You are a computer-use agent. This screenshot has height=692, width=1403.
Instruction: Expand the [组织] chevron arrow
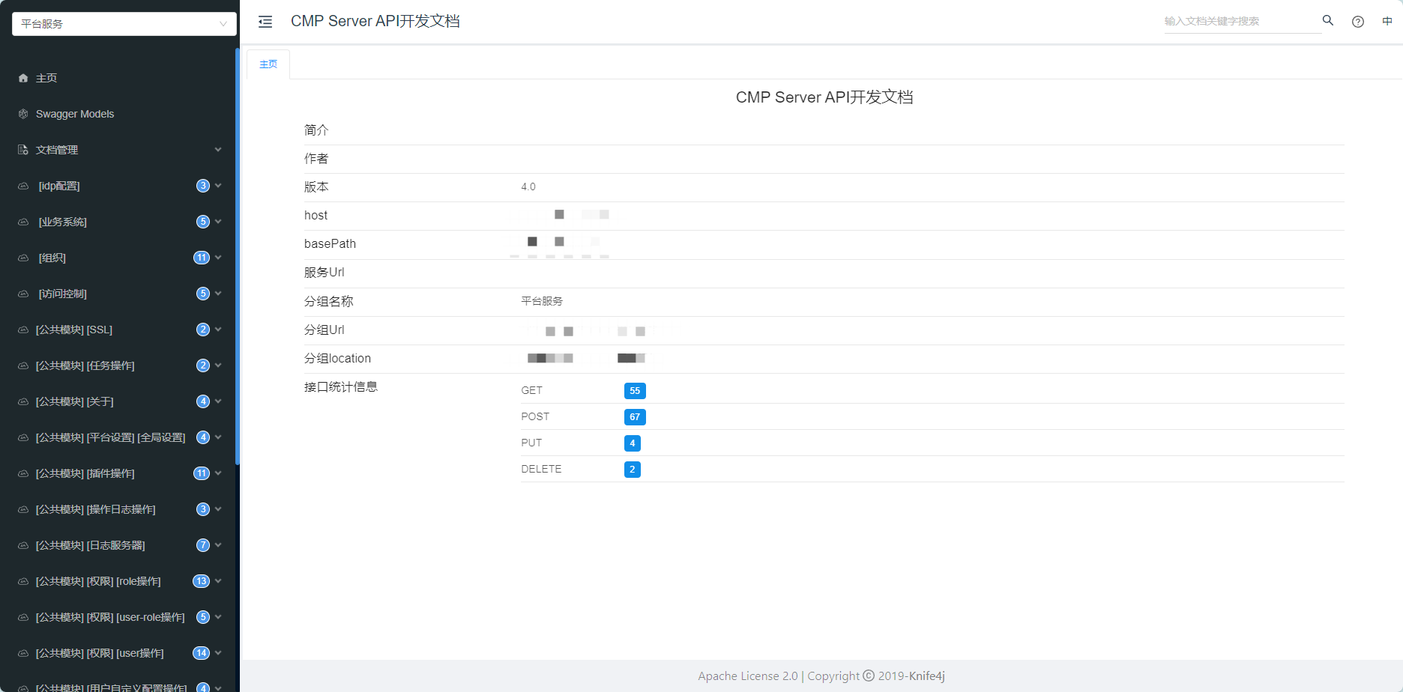tap(218, 258)
